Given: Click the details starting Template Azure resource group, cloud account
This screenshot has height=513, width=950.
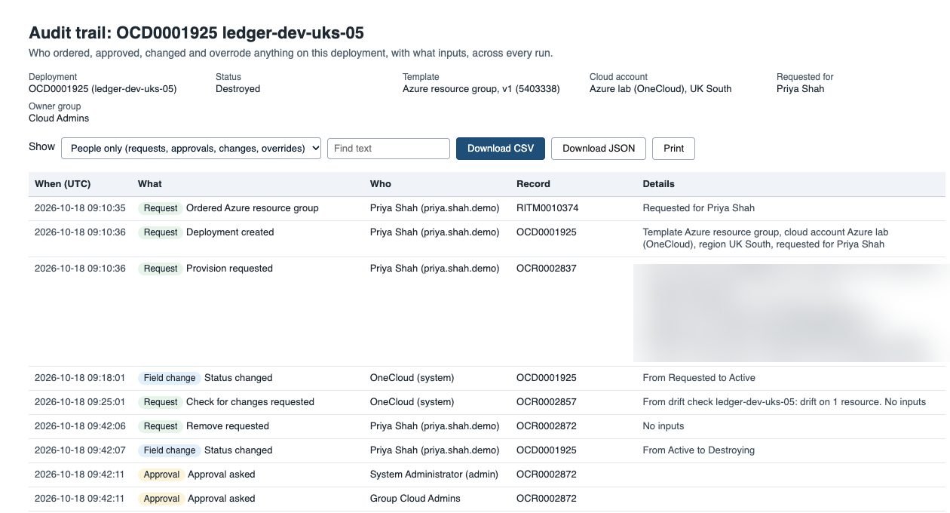Looking at the screenshot, I should tap(765, 238).
